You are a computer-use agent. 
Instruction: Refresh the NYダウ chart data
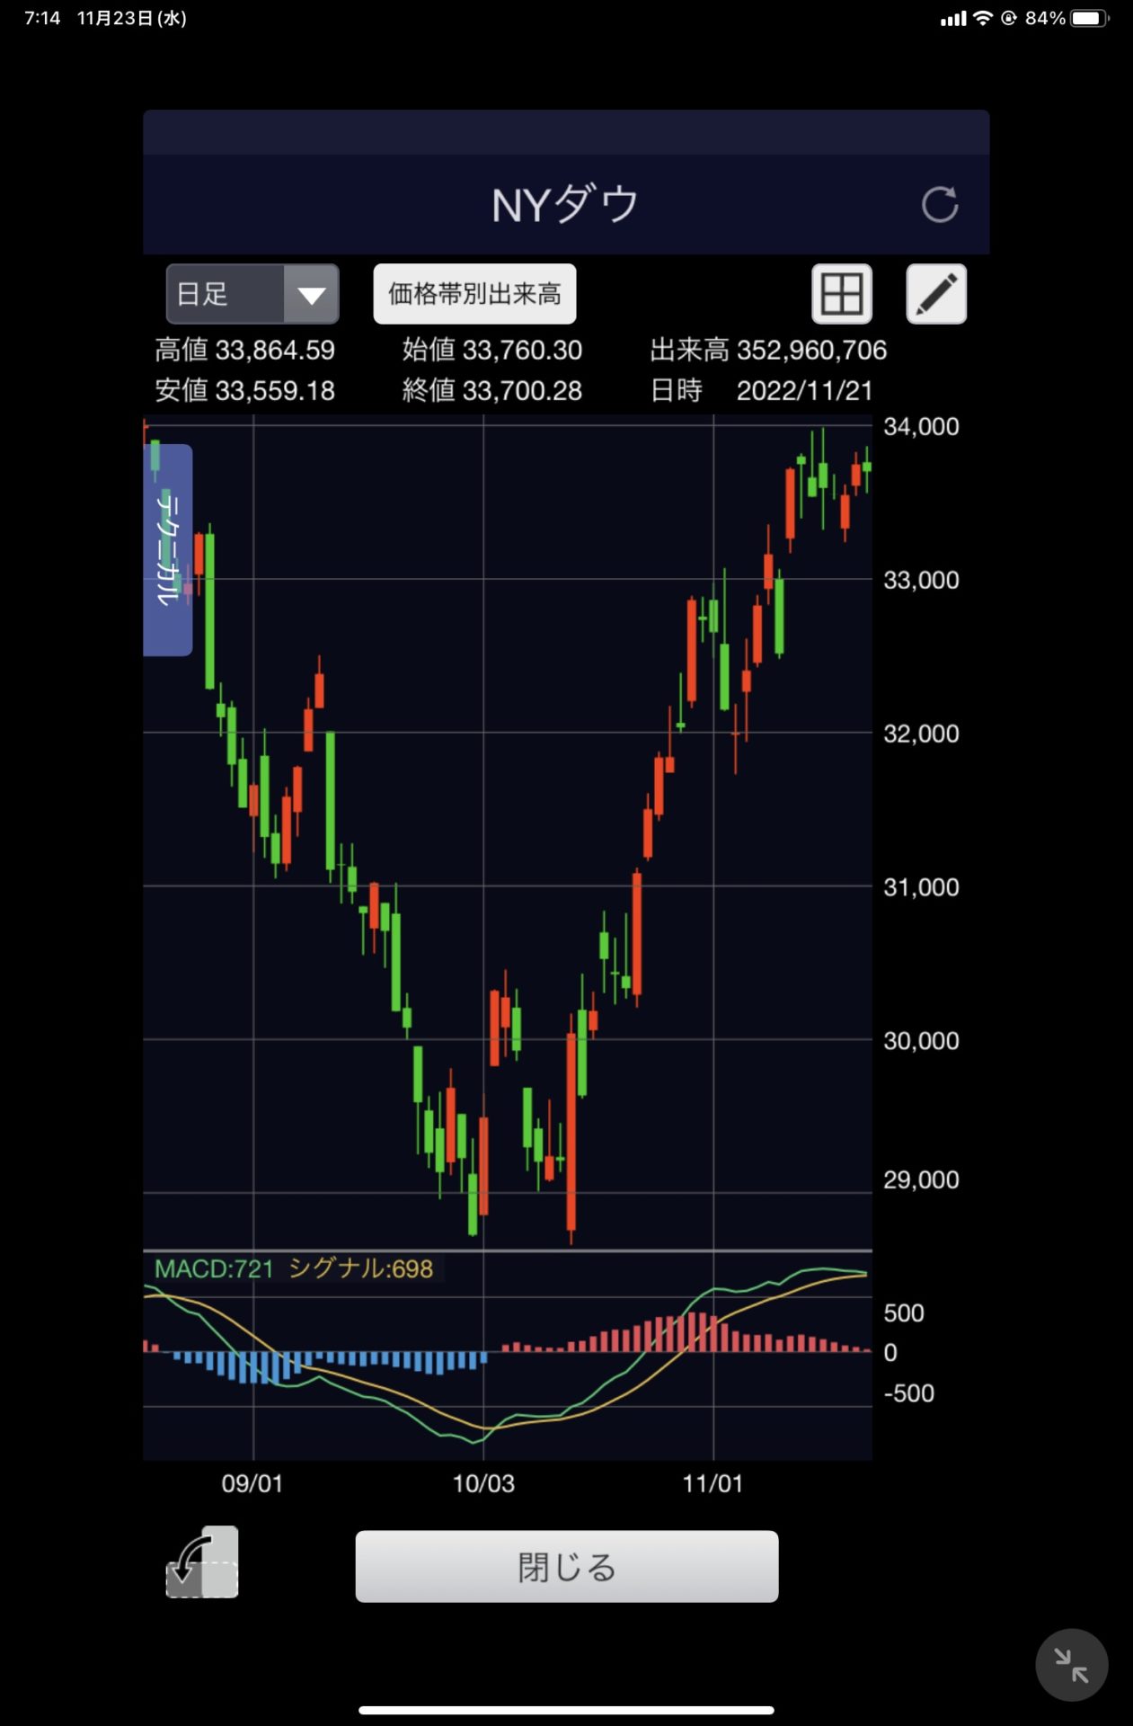pyautogui.click(x=939, y=205)
